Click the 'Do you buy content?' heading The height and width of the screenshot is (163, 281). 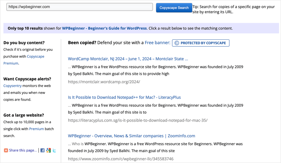[24, 43]
